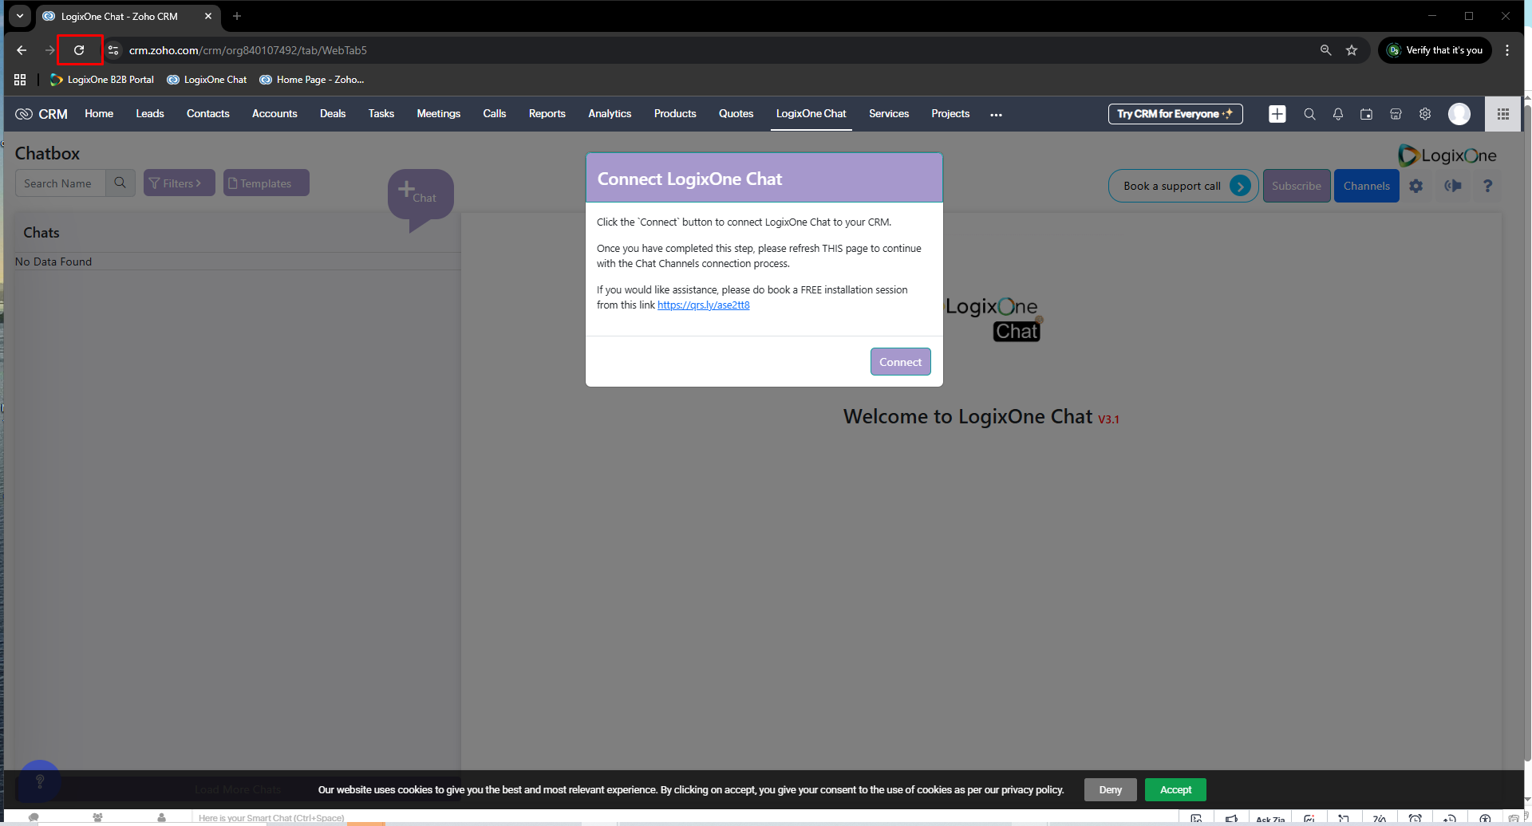Go to the Home module
This screenshot has width=1532, height=826.
[x=99, y=114]
